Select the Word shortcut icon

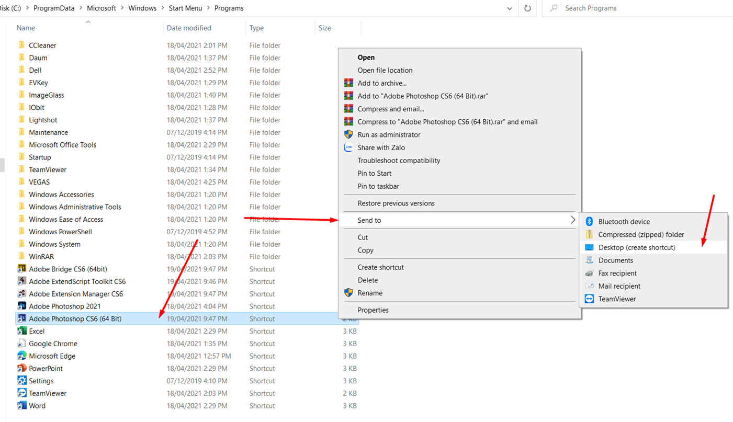[x=21, y=405]
